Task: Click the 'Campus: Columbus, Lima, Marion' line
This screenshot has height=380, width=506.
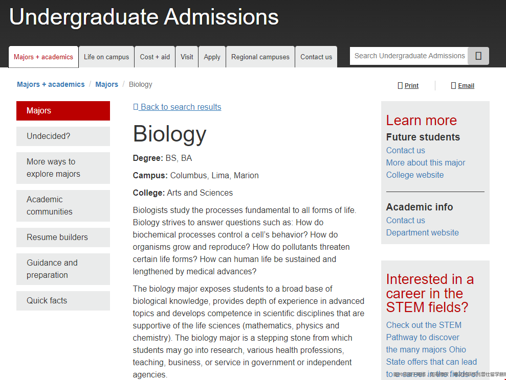Action: (x=196, y=176)
